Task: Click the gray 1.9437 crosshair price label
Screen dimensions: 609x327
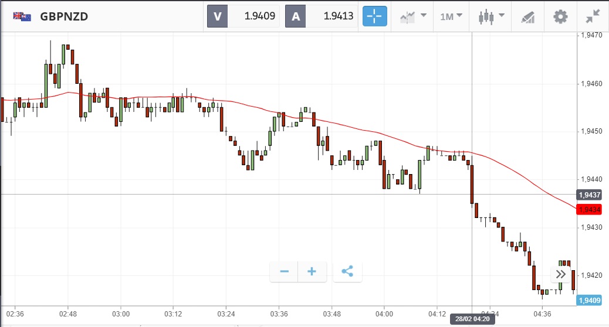Action: [589, 195]
